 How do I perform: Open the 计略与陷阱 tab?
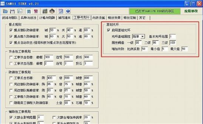point(47,18)
